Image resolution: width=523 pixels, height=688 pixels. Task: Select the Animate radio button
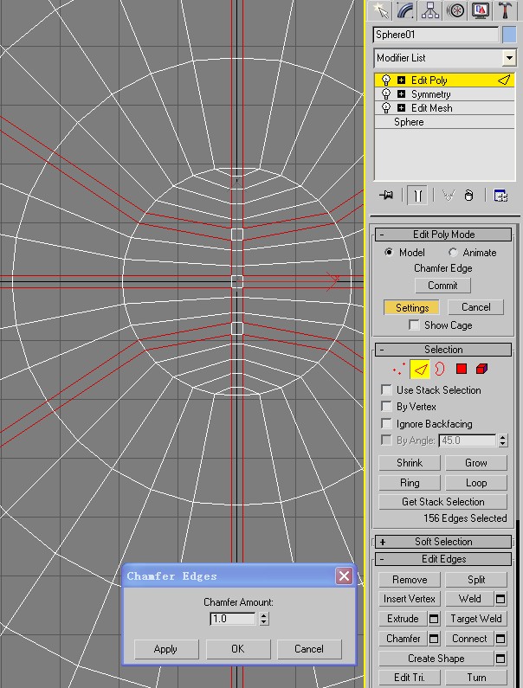453,253
